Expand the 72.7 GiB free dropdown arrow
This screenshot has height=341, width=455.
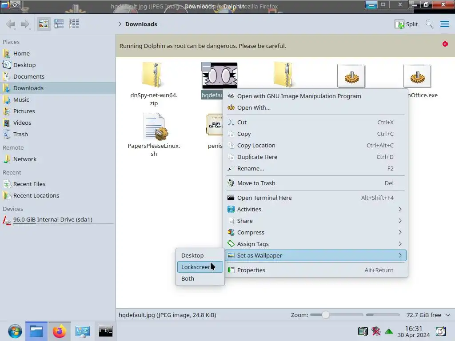(x=448, y=315)
